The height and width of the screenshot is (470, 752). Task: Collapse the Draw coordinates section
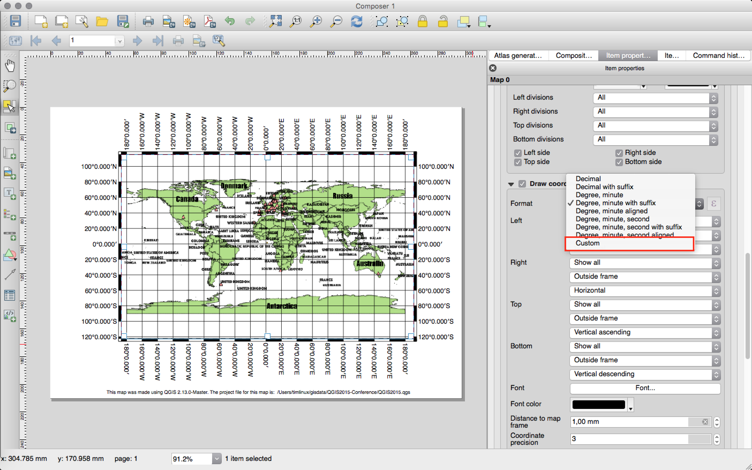511,184
